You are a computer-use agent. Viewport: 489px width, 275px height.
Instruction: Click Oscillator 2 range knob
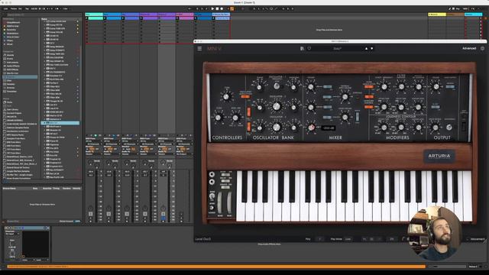point(259,108)
